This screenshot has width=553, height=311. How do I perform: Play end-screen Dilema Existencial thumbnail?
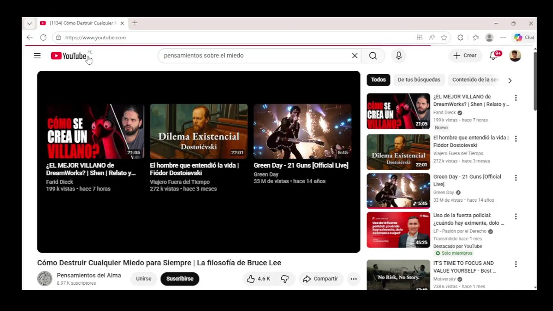(x=199, y=131)
